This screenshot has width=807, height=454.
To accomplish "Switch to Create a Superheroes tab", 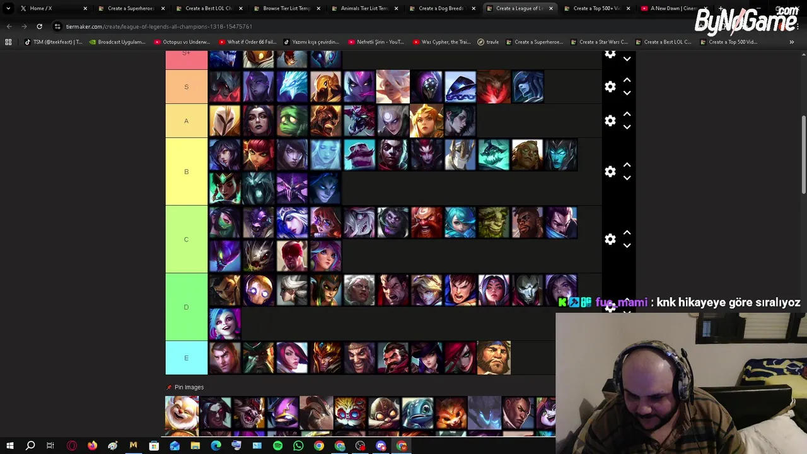I will pos(131,8).
